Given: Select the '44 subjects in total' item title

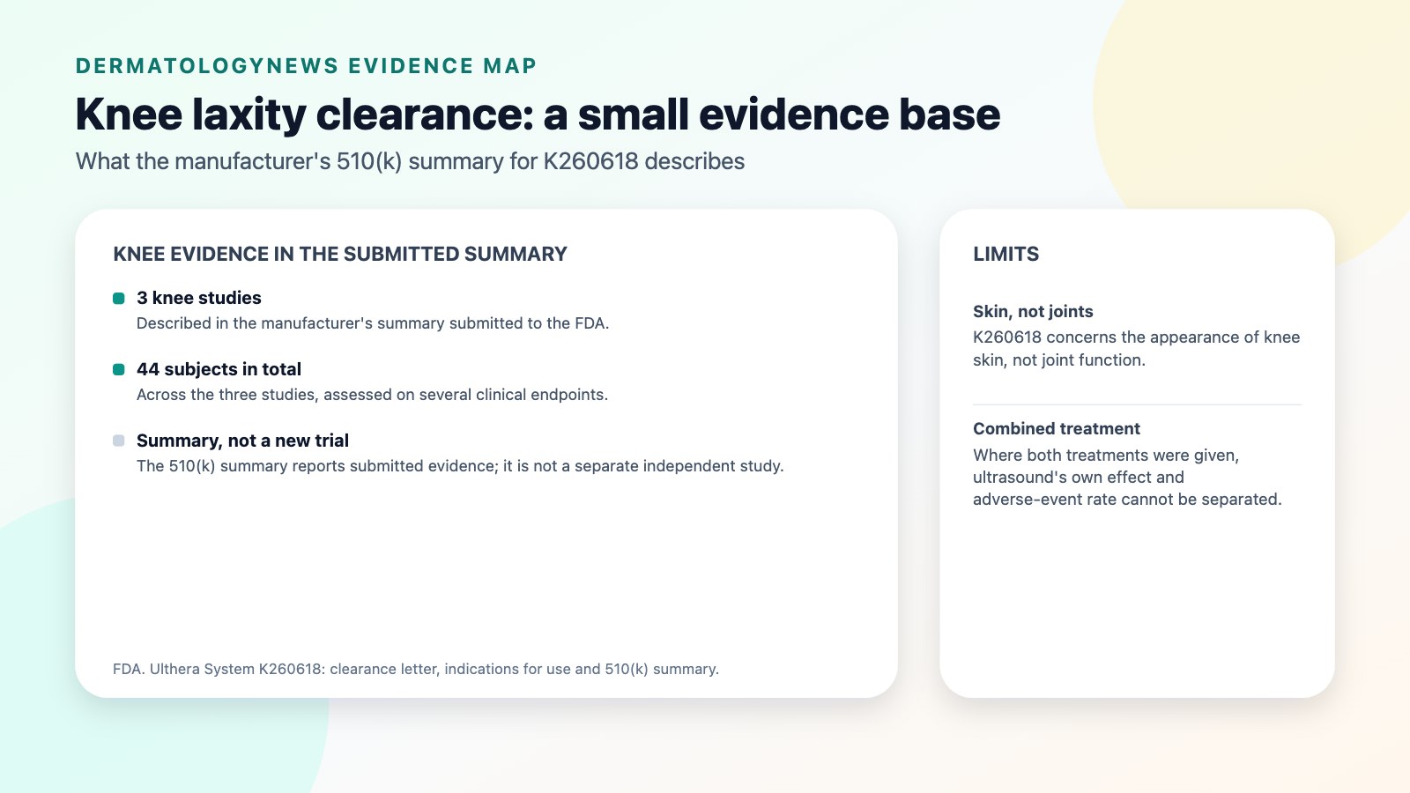Looking at the screenshot, I should (x=219, y=369).
